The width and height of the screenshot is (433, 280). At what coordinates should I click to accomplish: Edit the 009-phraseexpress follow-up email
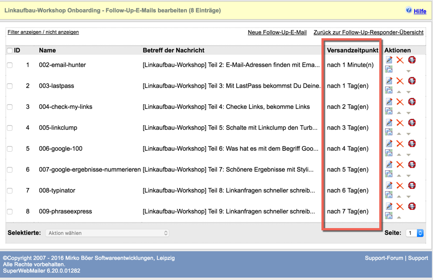389,206
